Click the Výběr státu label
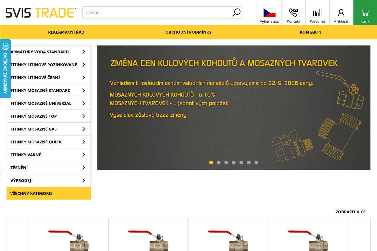 pyautogui.click(x=270, y=21)
